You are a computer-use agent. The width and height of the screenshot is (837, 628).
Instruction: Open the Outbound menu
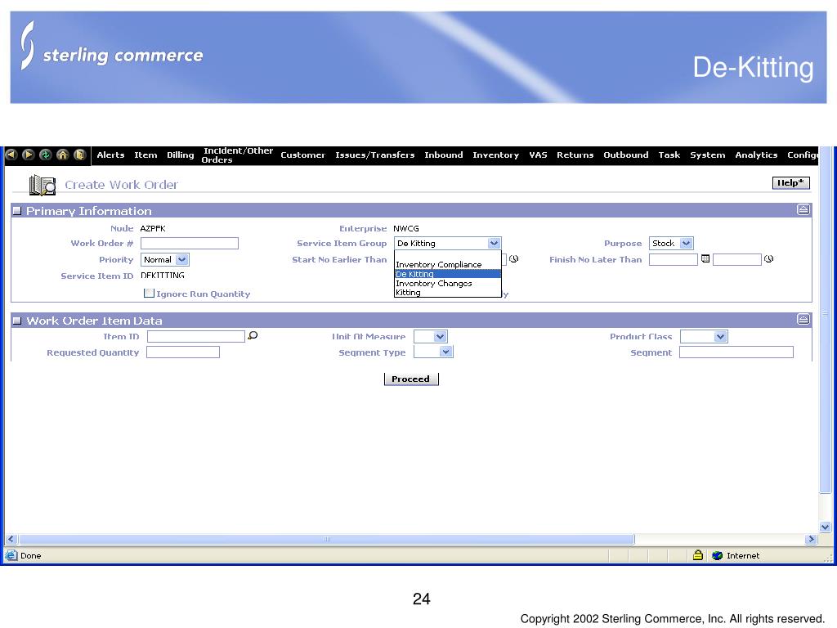point(626,155)
